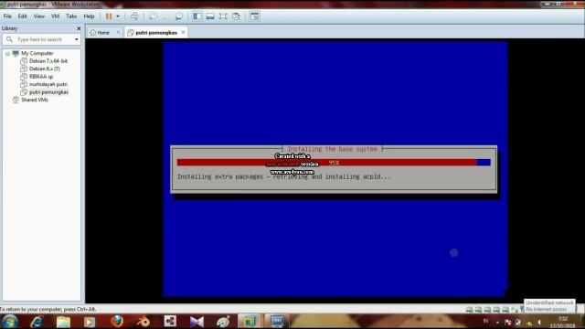
Task: Send Ctrl+Alt+Del to the virtual machine
Action: pyautogui.click(x=134, y=16)
